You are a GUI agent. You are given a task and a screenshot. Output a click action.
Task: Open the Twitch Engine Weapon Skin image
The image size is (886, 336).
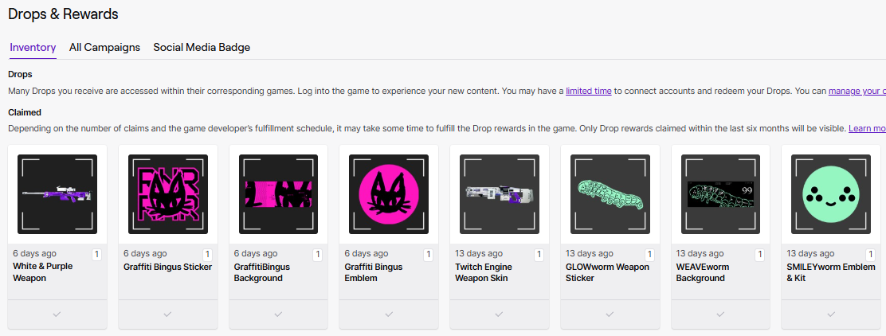tap(499, 193)
